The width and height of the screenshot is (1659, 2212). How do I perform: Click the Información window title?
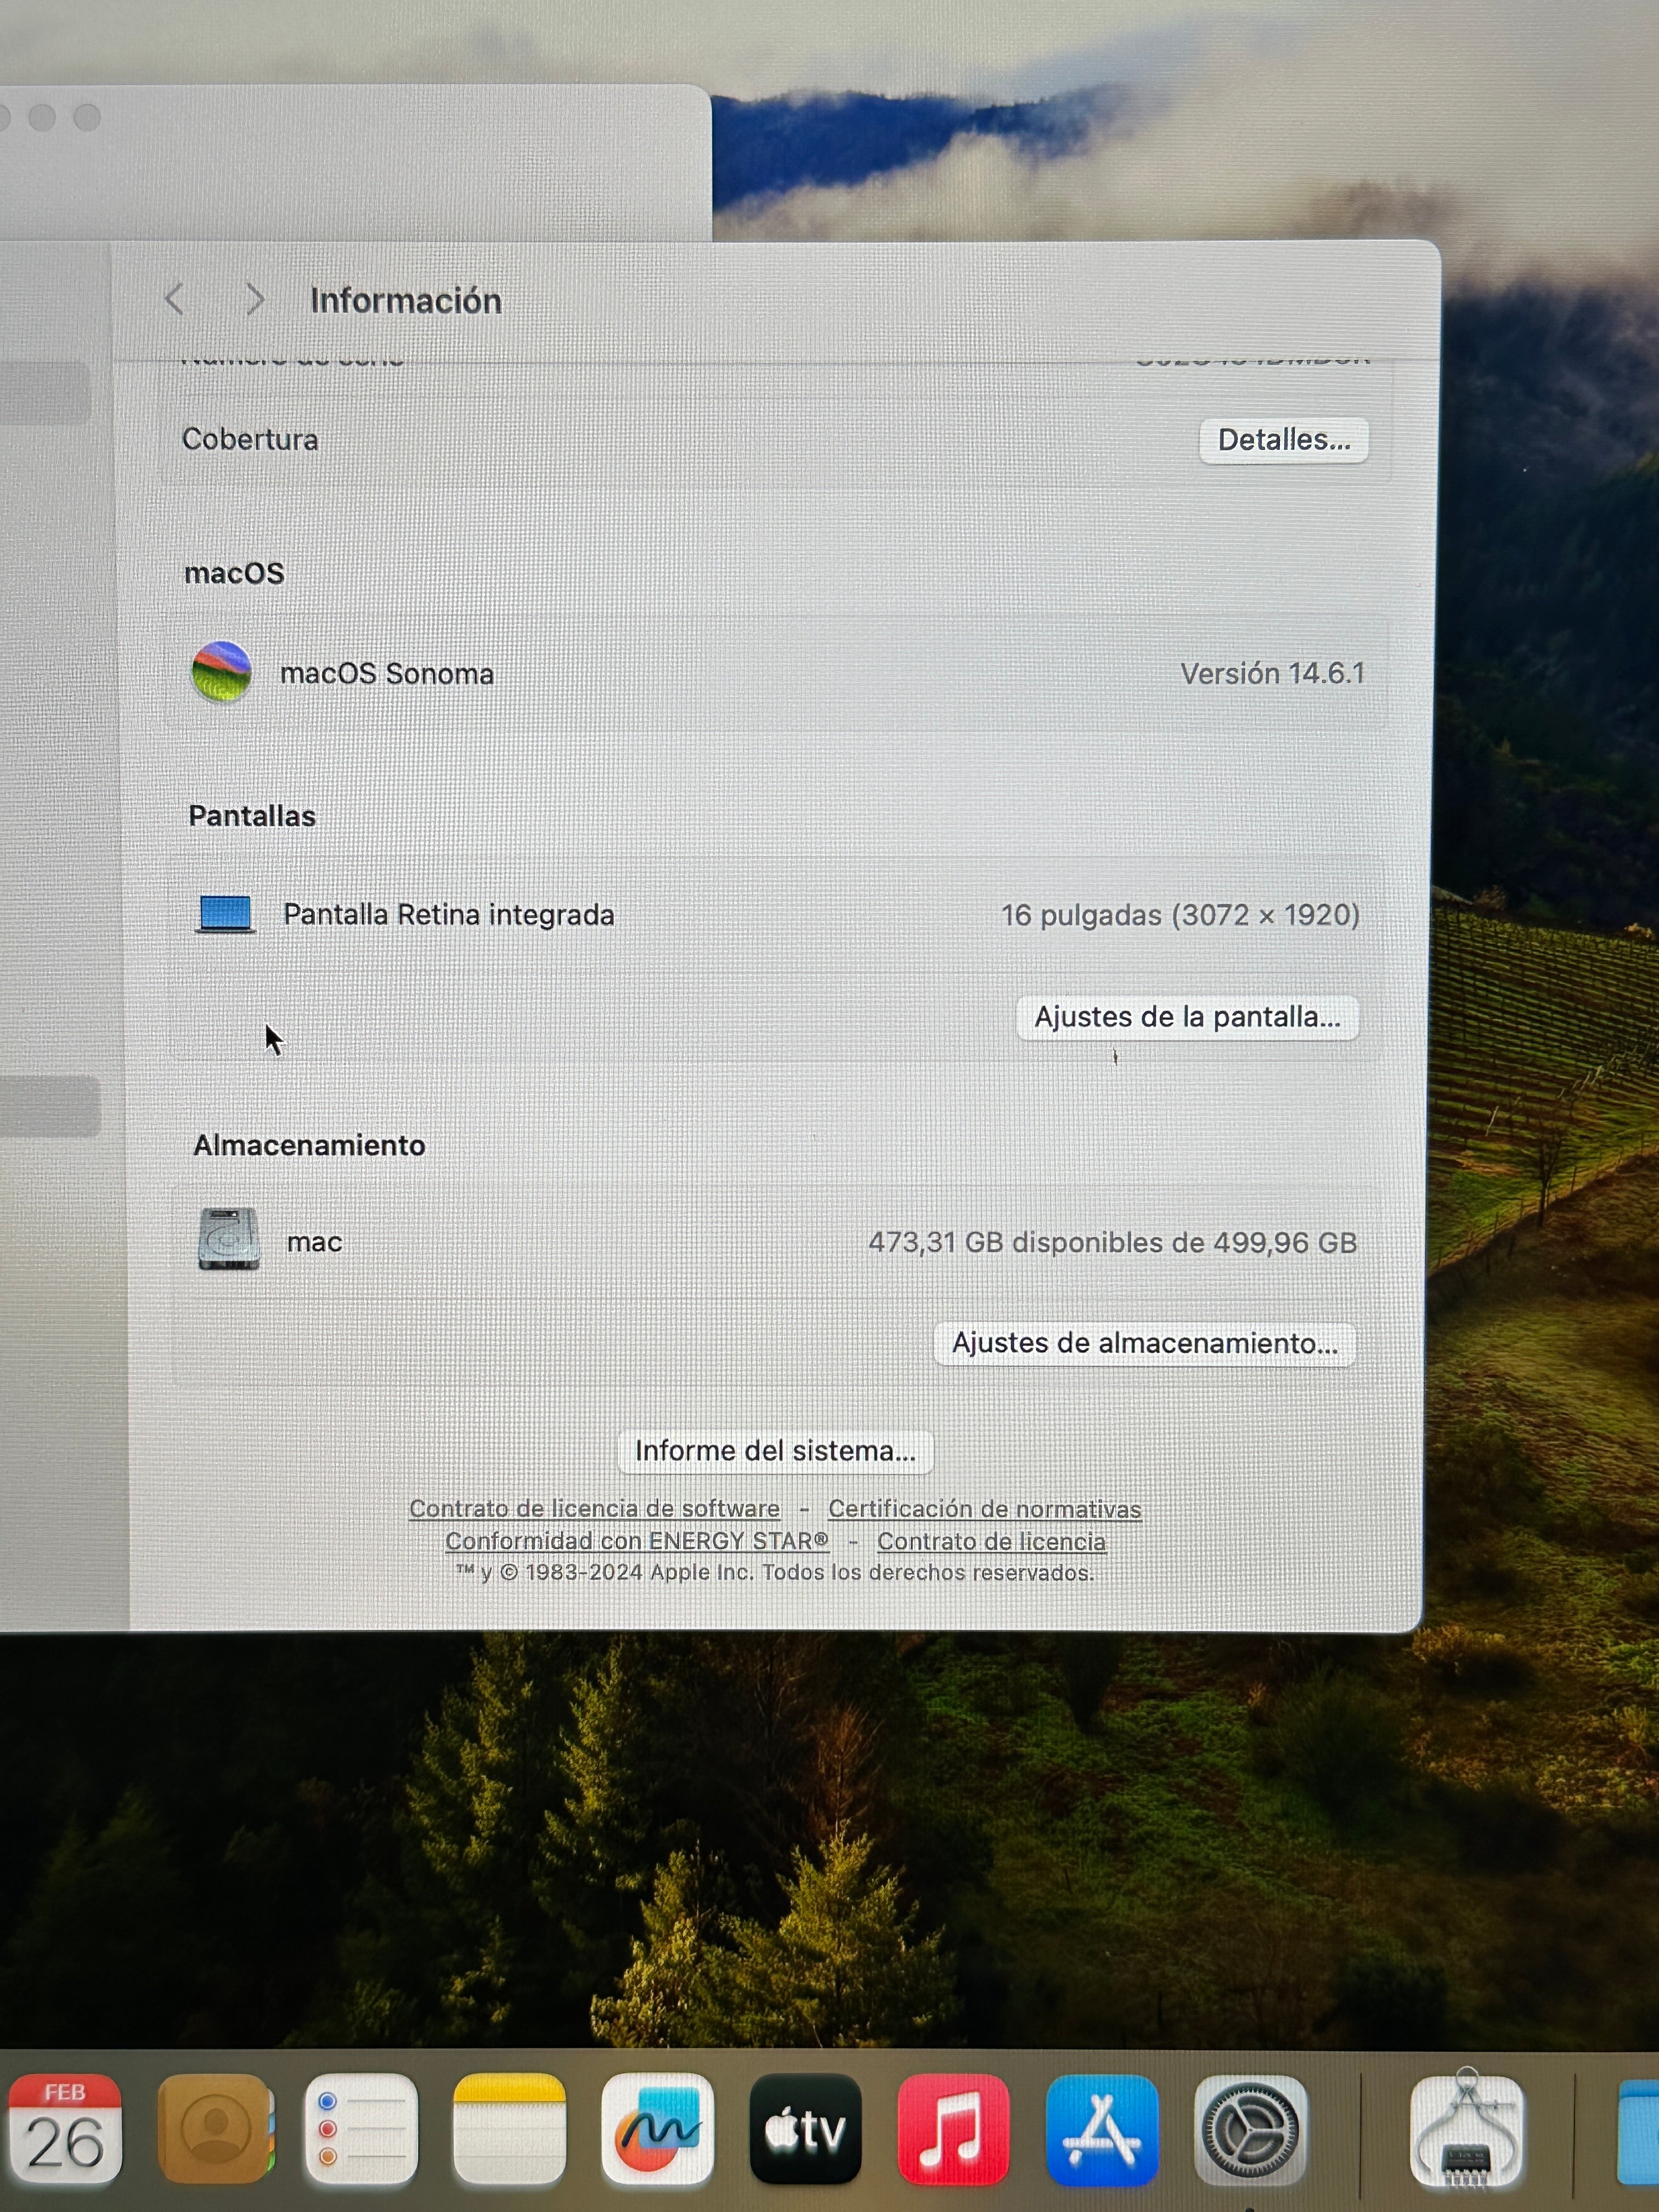[406, 301]
